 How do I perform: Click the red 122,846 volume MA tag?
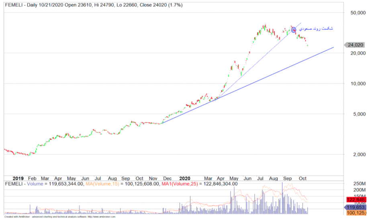(x=357, y=200)
